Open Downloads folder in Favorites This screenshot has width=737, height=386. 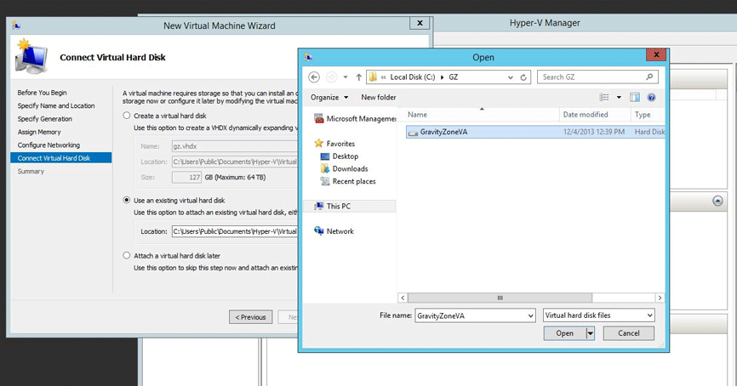pos(350,169)
